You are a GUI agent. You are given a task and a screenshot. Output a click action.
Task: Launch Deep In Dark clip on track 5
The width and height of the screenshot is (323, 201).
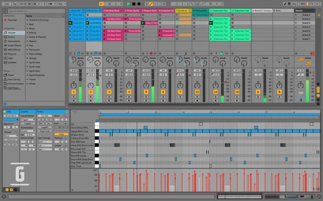(143, 23)
